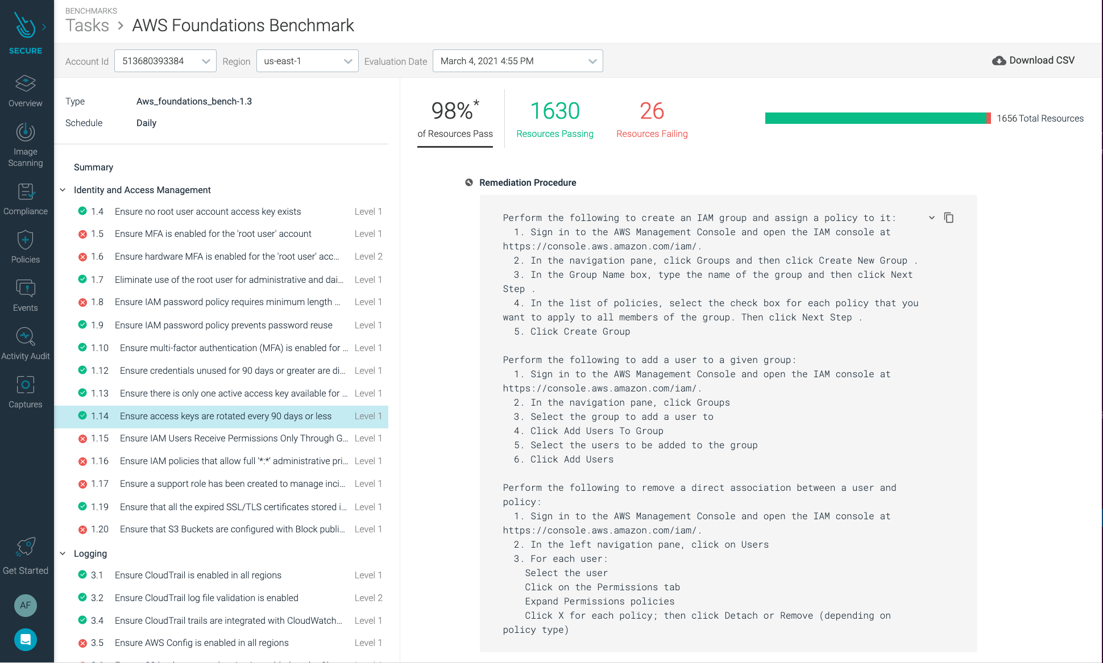
Task: Open the chat support bubble icon
Action: click(25, 640)
